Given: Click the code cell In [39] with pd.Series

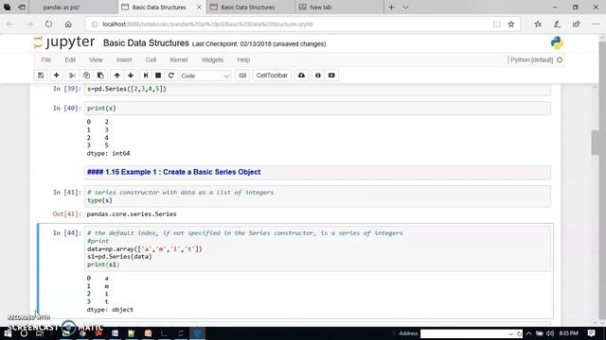Looking at the screenshot, I should click(x=318, y=89).
